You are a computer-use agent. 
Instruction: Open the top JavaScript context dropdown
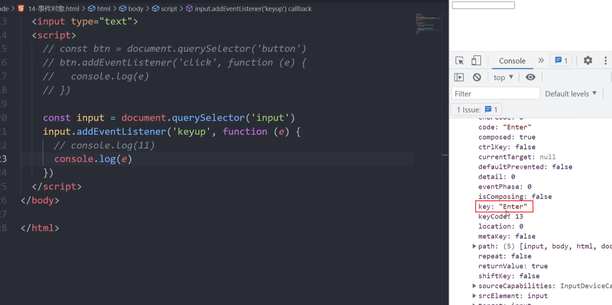503,77
